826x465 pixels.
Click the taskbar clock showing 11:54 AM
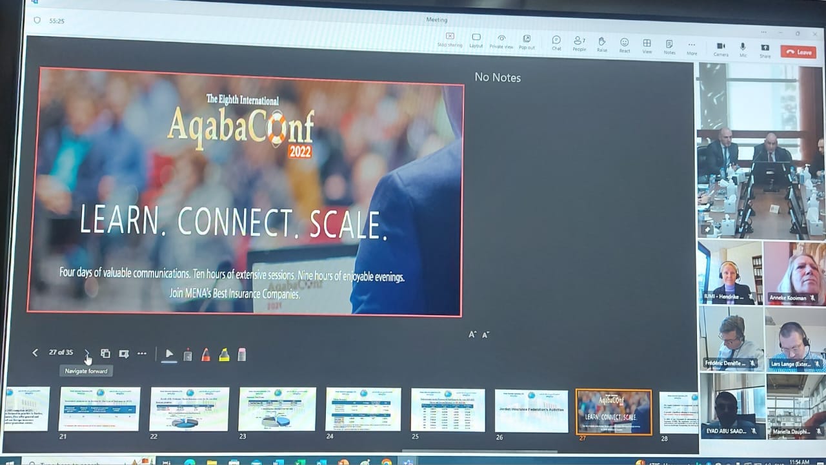[799, 461]
